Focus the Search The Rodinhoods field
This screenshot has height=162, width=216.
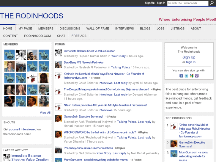tap(188, 3)
